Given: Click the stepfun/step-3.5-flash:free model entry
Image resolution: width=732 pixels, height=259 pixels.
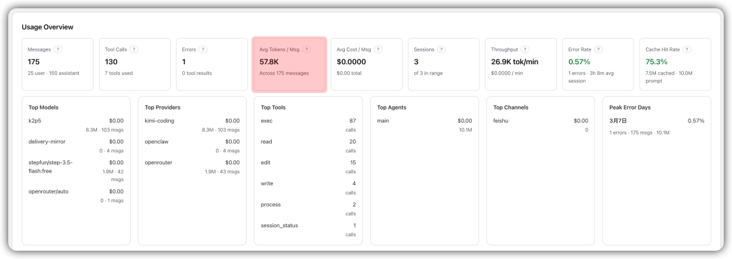Looking at the screenshot, I should pyautogui.click(x=76, y=171).
